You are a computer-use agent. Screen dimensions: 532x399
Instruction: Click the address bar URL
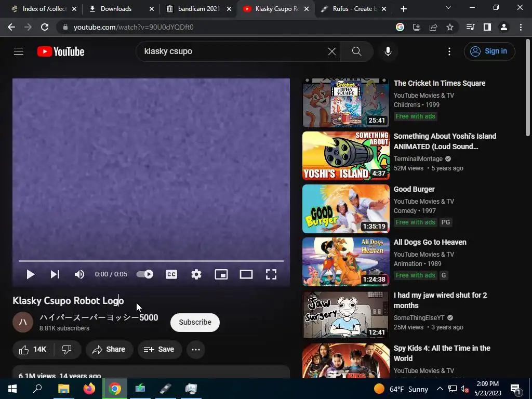(x=134, y=27)
